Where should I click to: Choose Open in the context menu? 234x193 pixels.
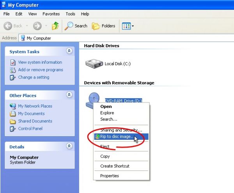point(121,106)
